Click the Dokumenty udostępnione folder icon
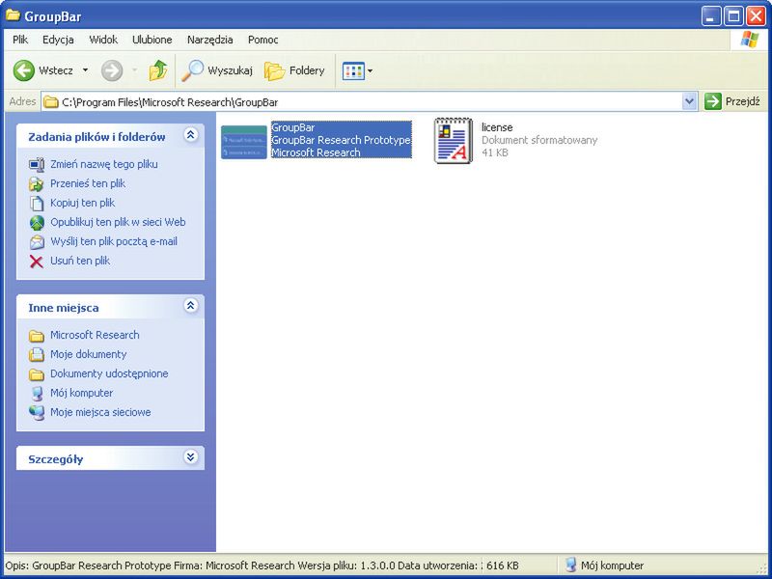Screen dimensions: 772x579 pyautogui.click(x=37, y=374)
